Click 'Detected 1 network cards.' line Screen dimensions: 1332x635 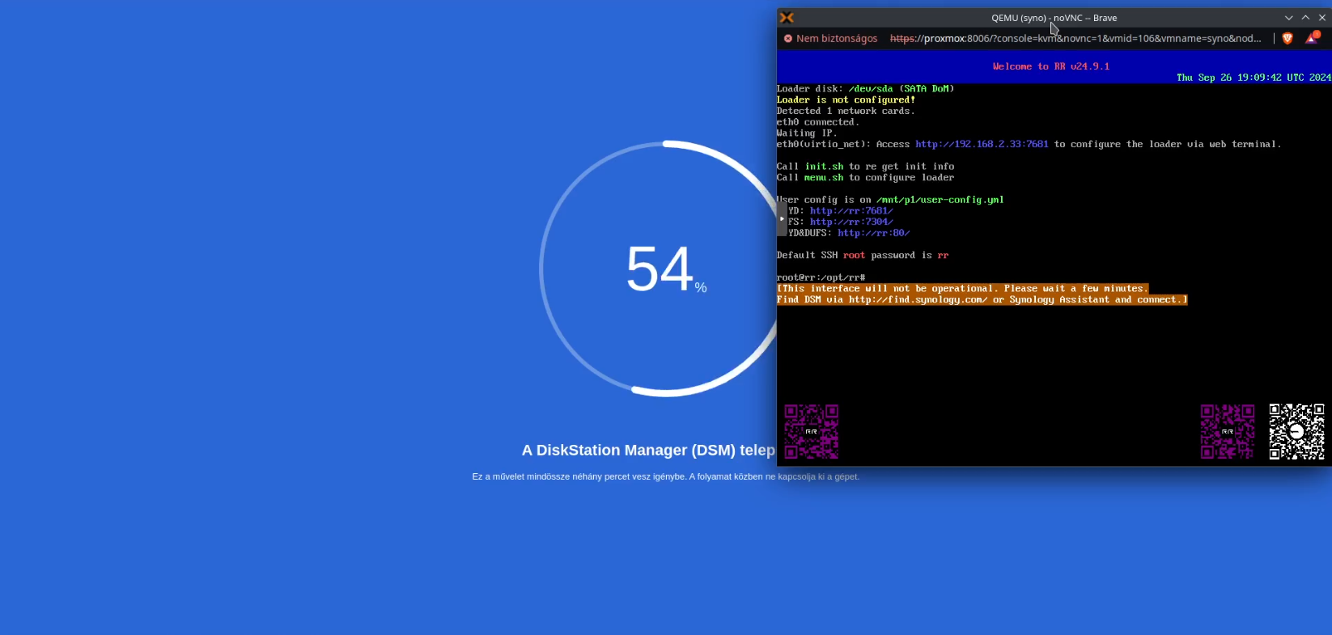coord(846,111)
